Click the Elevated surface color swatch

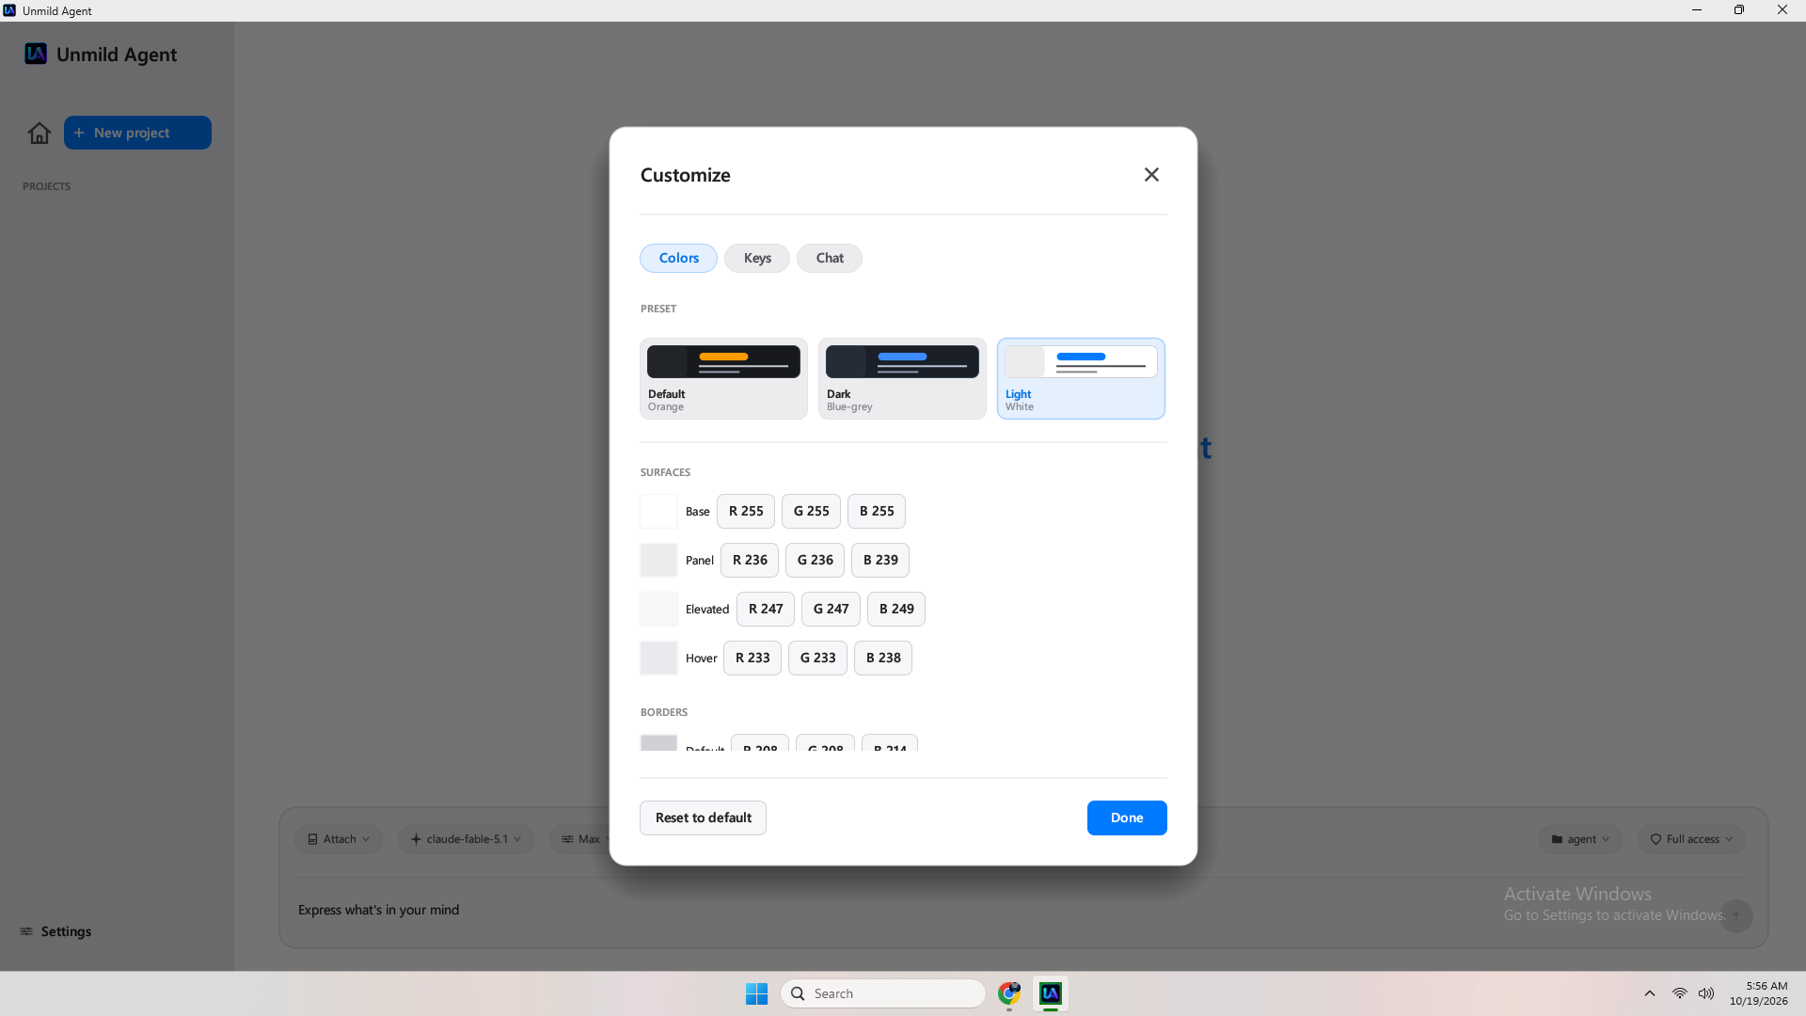[658, 609]
